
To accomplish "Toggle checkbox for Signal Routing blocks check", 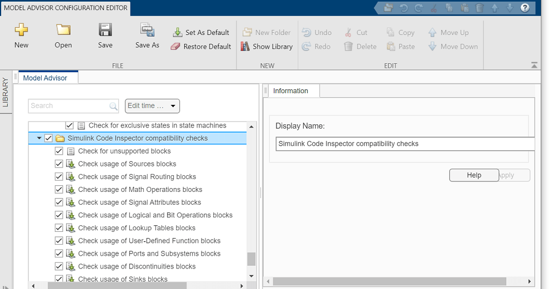I will [59, 176].
